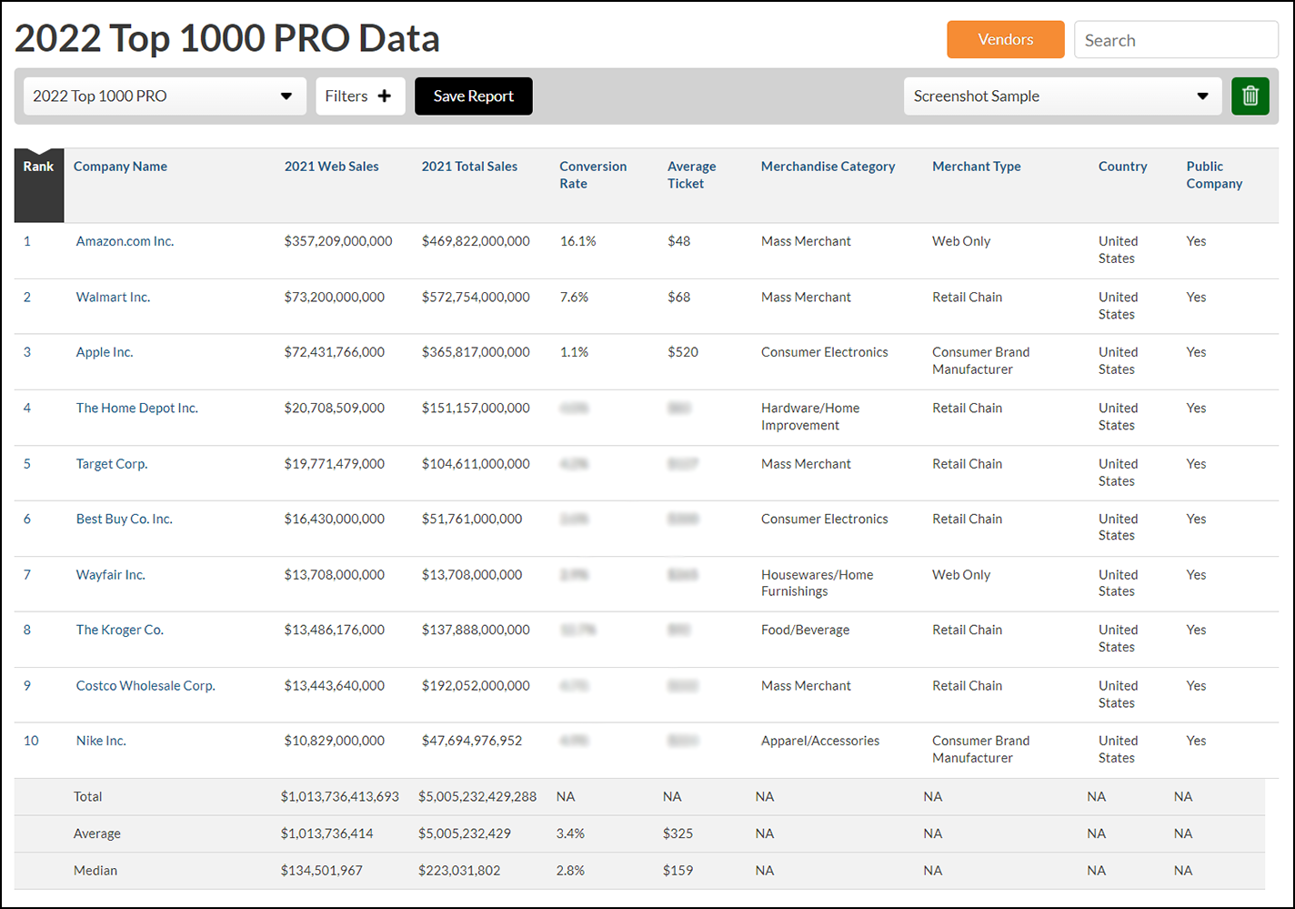Select the Average row label
The image size is (1295, 909).
pyautogui.click(x=97, y=833)
